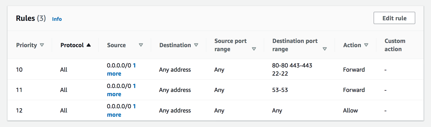Sort by Source column arrow

141,45
